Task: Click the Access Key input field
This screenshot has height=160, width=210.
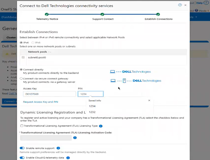Action: coord(49,94)
